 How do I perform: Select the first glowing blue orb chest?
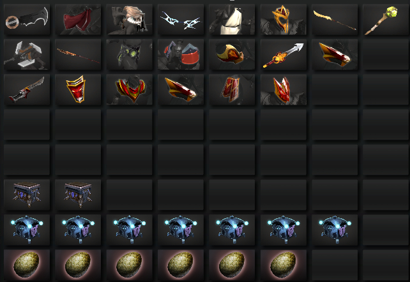(27, 230)
